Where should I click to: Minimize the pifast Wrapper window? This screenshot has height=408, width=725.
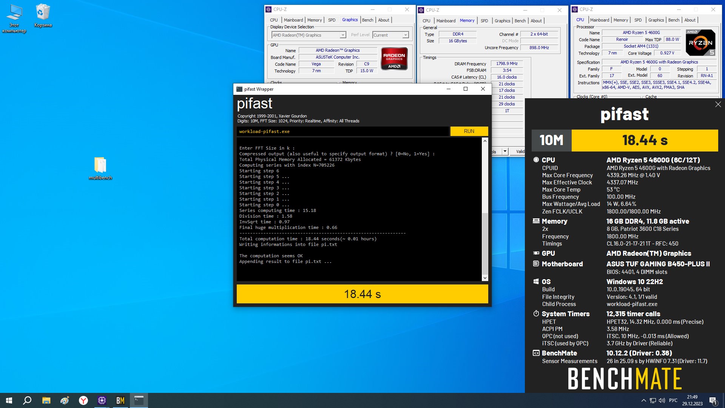coord(449,89)
